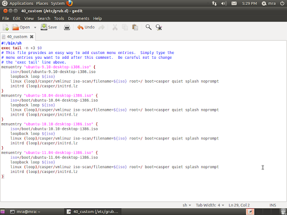Click 'iso=/boot/ubuntu-11.04-desktop-i386.iso' line
Image resolution: width=287 pixels, height=215 pixels.
[x=54, y=157]
